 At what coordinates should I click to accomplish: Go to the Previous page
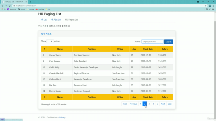point(133,104)
